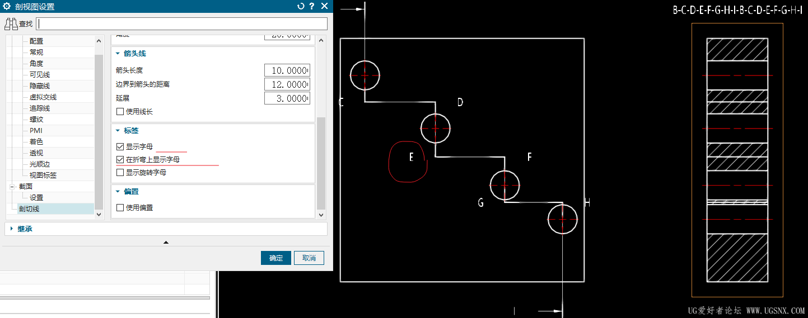Click section label F in drawing

click(529, 157)
